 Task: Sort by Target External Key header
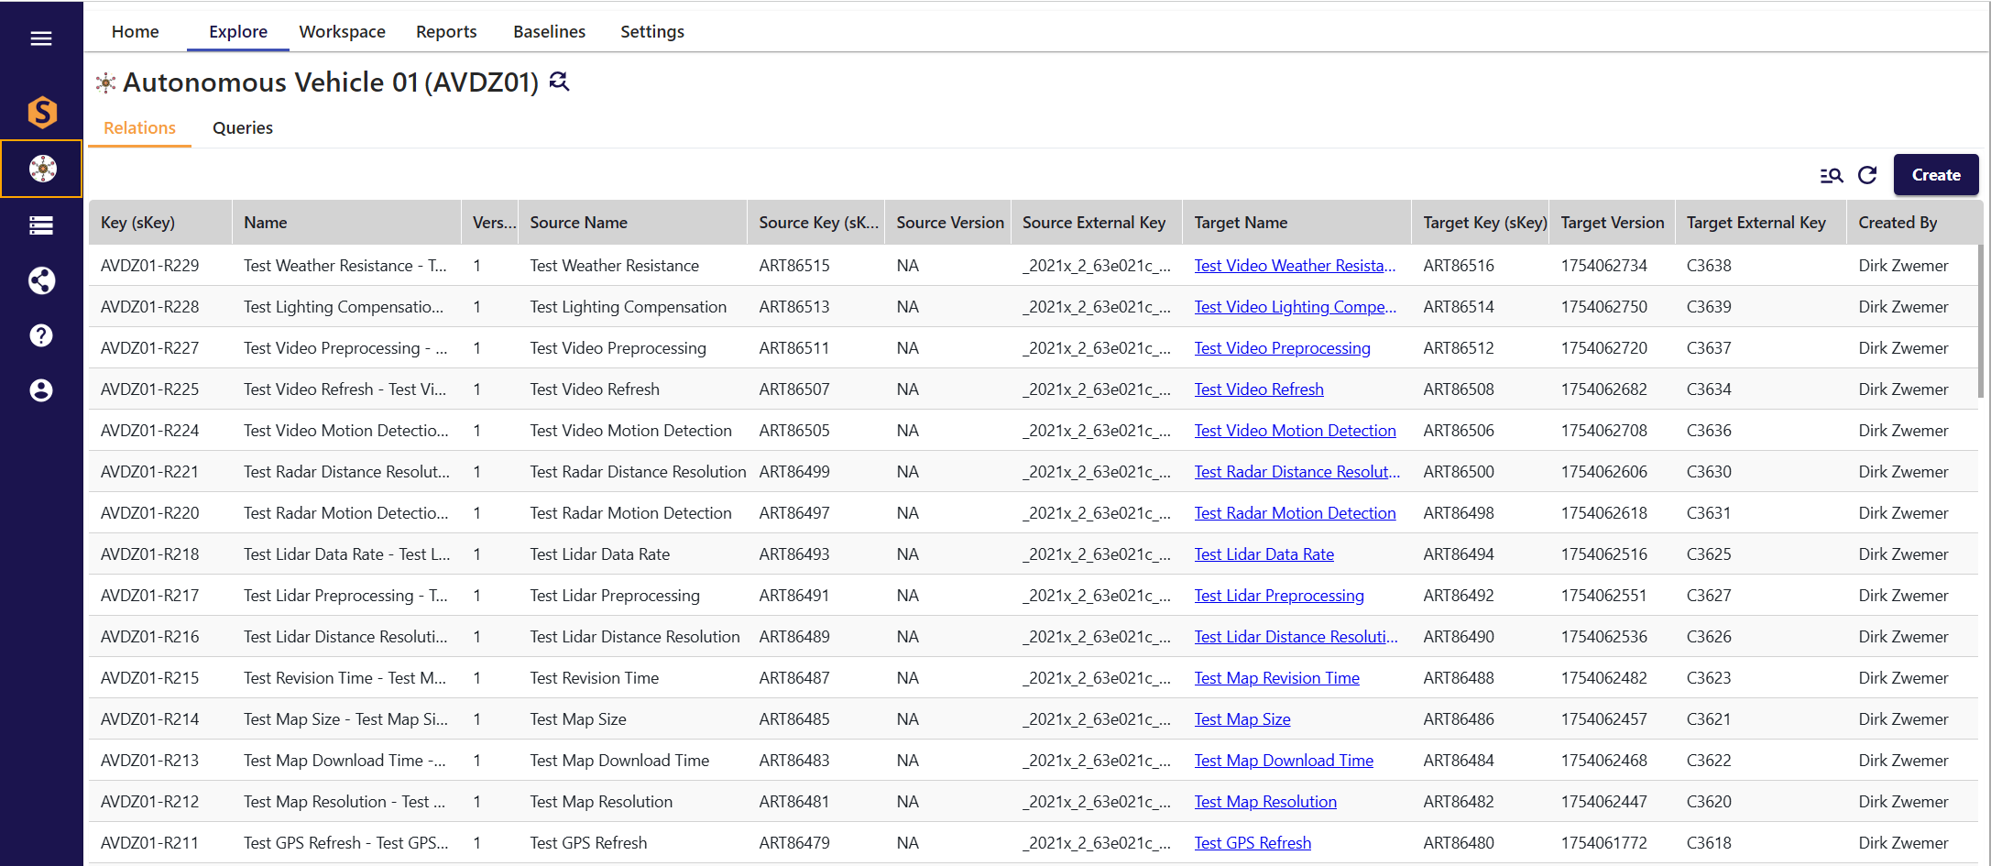[1760, 223]
